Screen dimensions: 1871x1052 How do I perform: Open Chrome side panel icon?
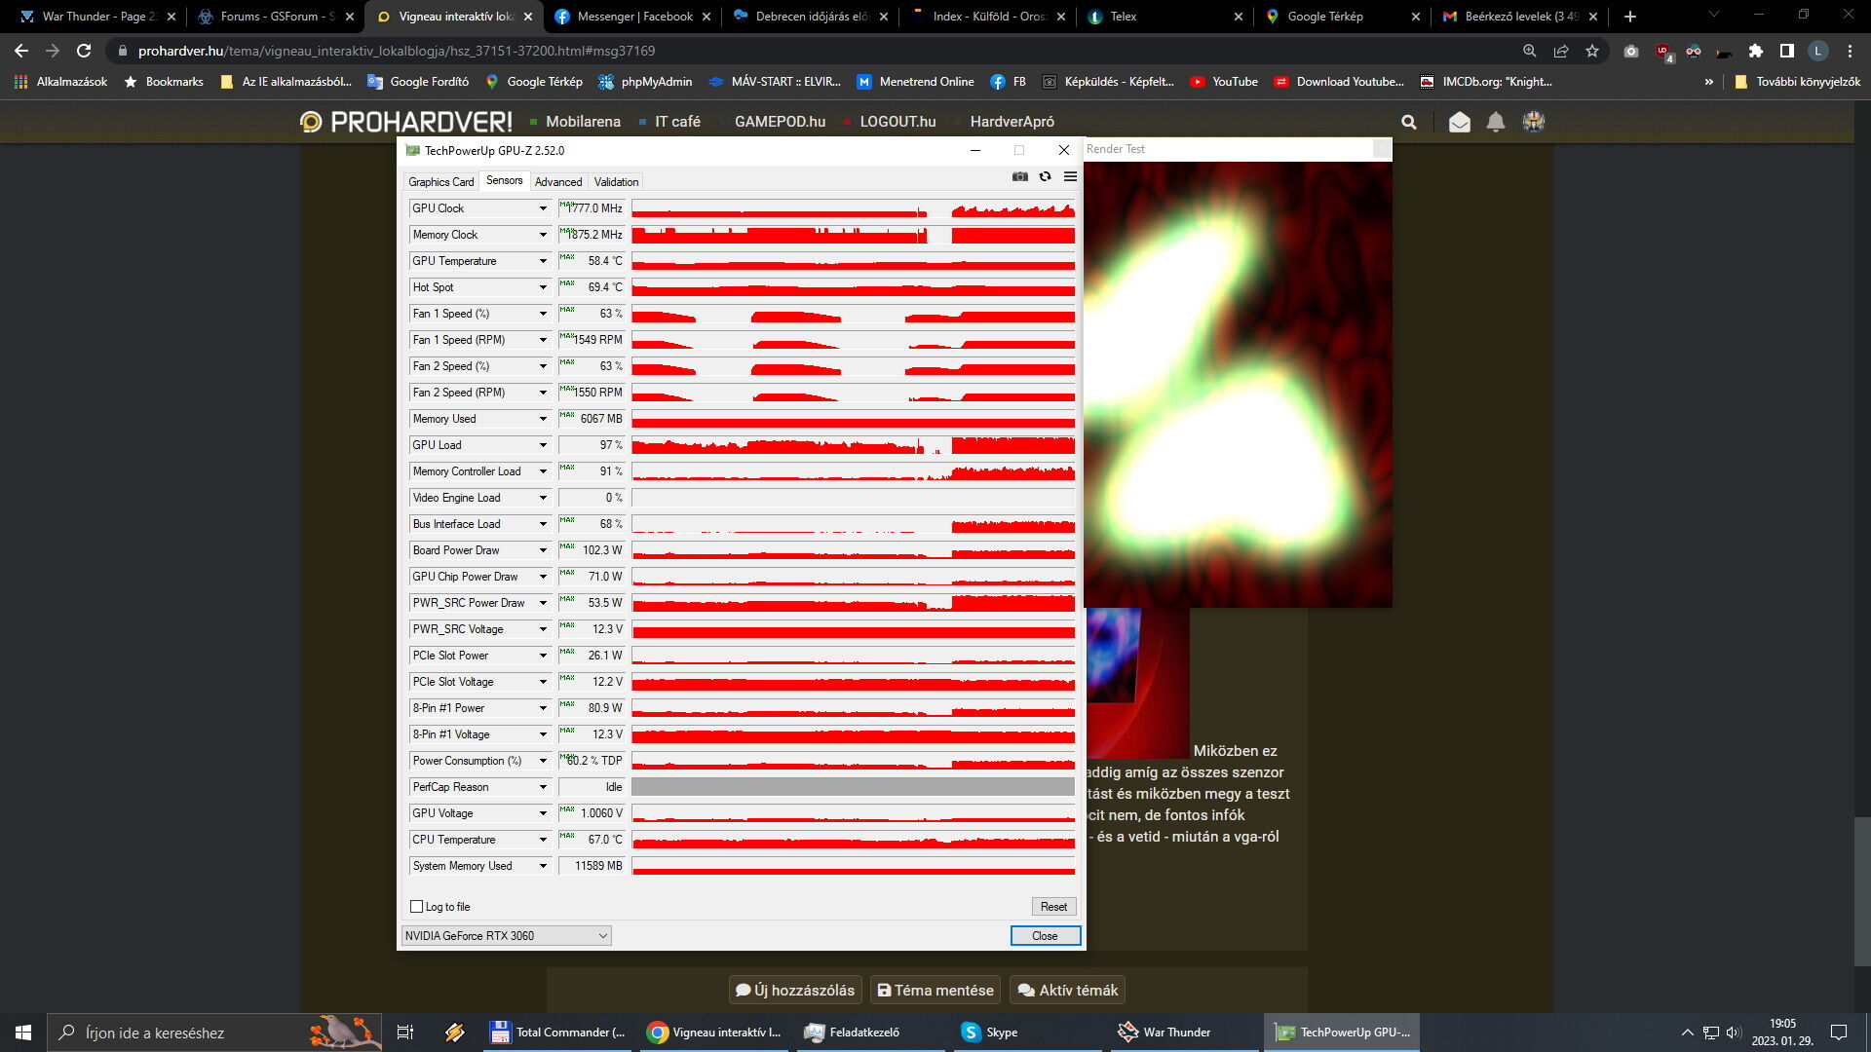[x=1787, y=51]
